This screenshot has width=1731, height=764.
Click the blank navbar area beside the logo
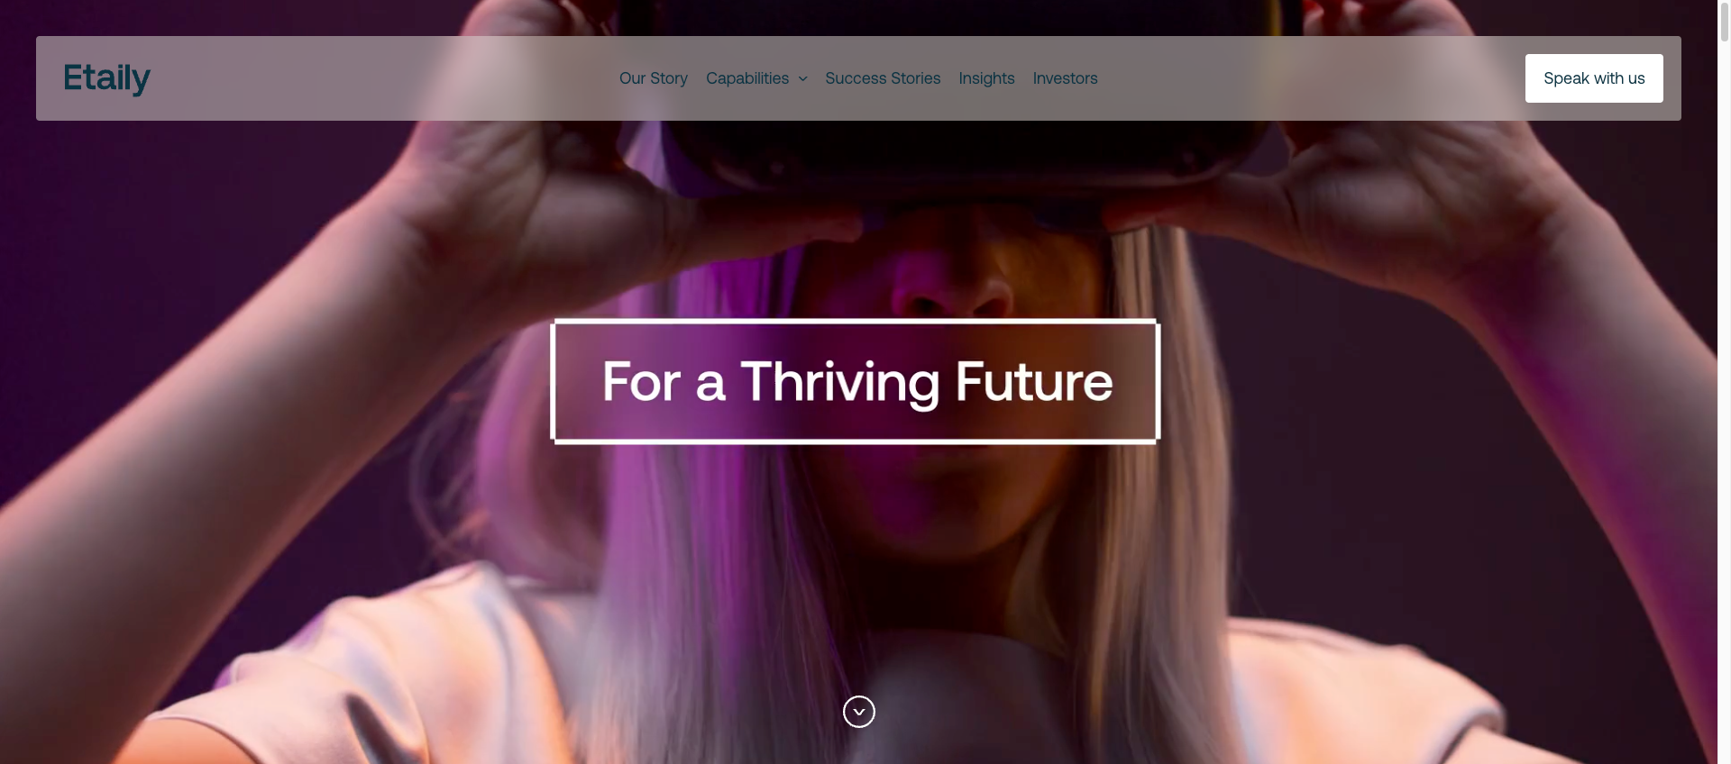[x=379, y=78]
